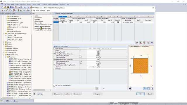187x105 pixels.
Task: Expand the Loads tree node
Action: [4, 42]
